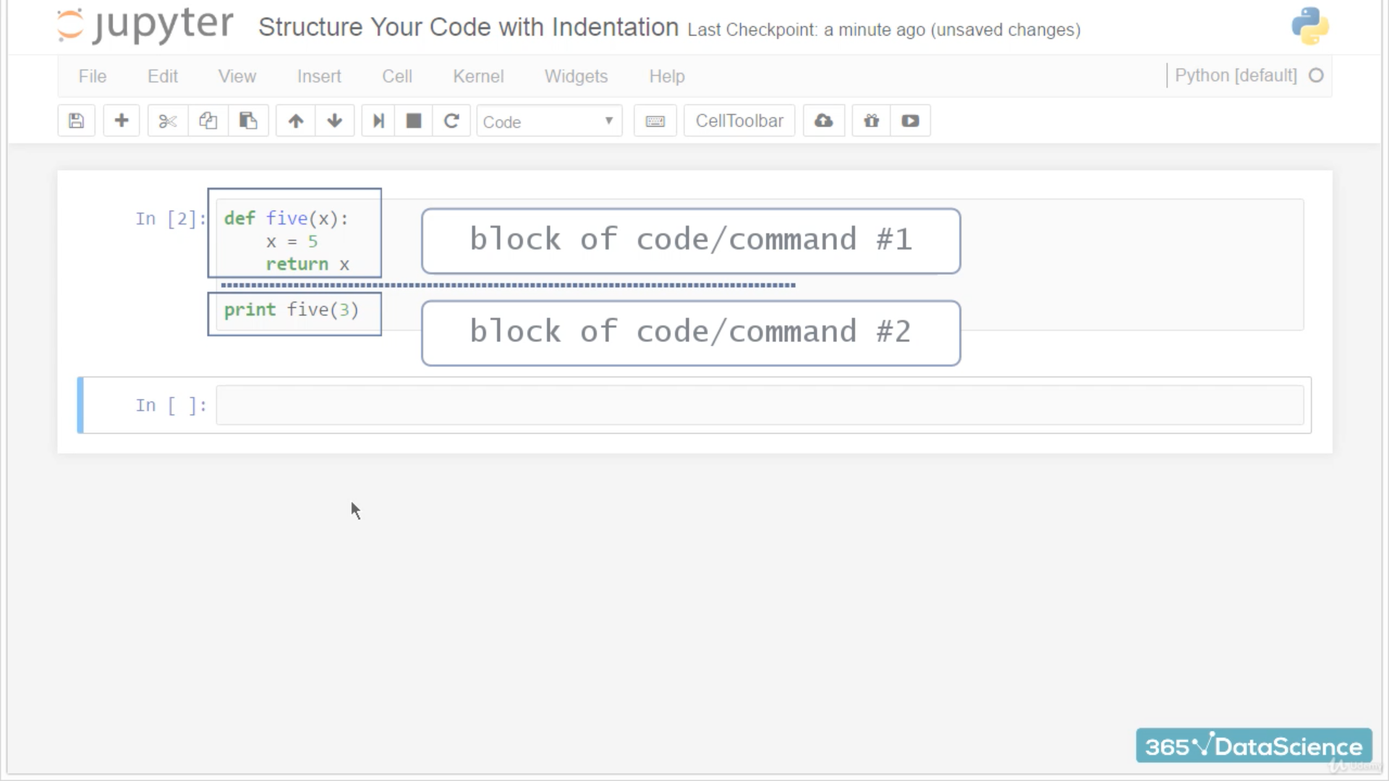Expand the Code cell type dropdown

click(548, 121)
